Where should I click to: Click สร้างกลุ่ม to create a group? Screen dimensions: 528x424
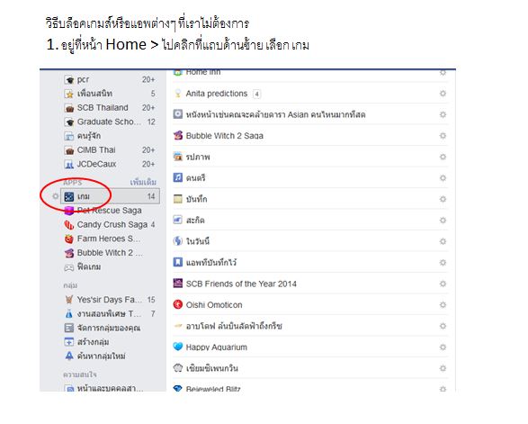[x=93, y=342]
